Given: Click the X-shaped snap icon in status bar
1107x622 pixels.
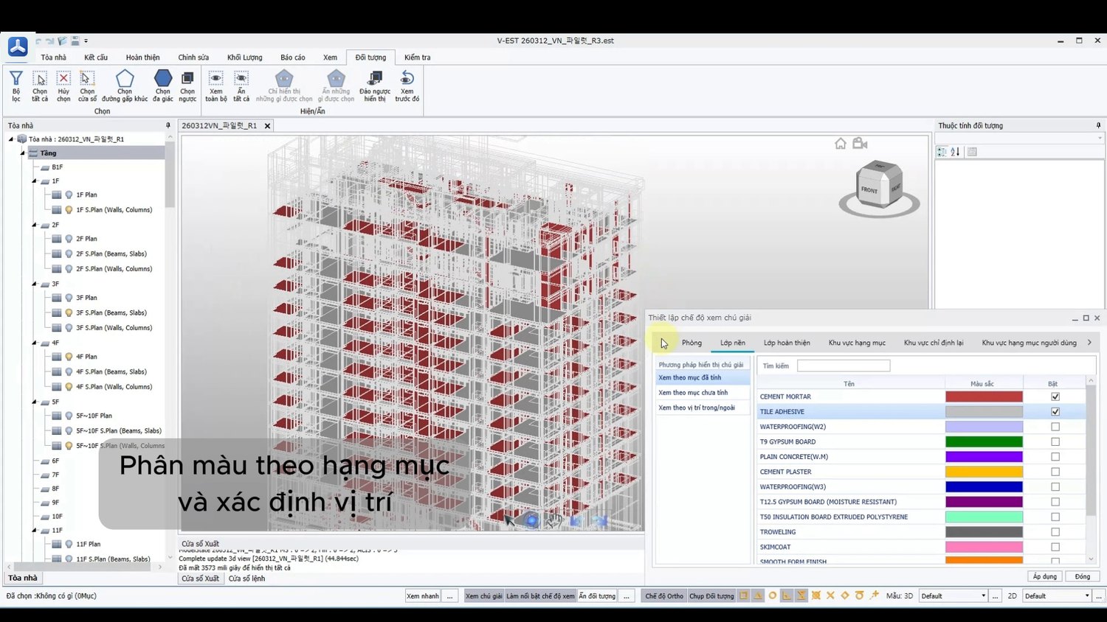Looking at the screenshot, I should pos(830,595).
